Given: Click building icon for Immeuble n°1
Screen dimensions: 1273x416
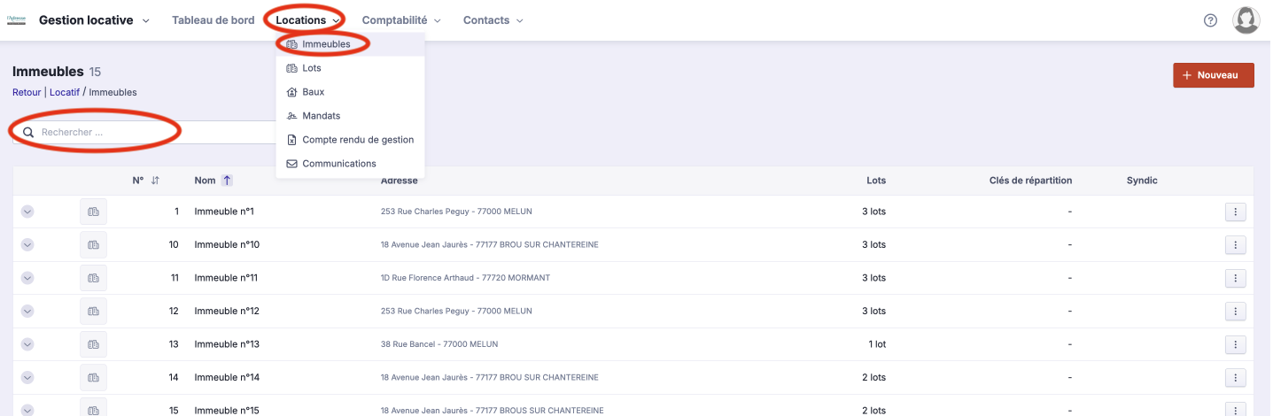Looking at the screenshot, I should [x=93, y=212].
